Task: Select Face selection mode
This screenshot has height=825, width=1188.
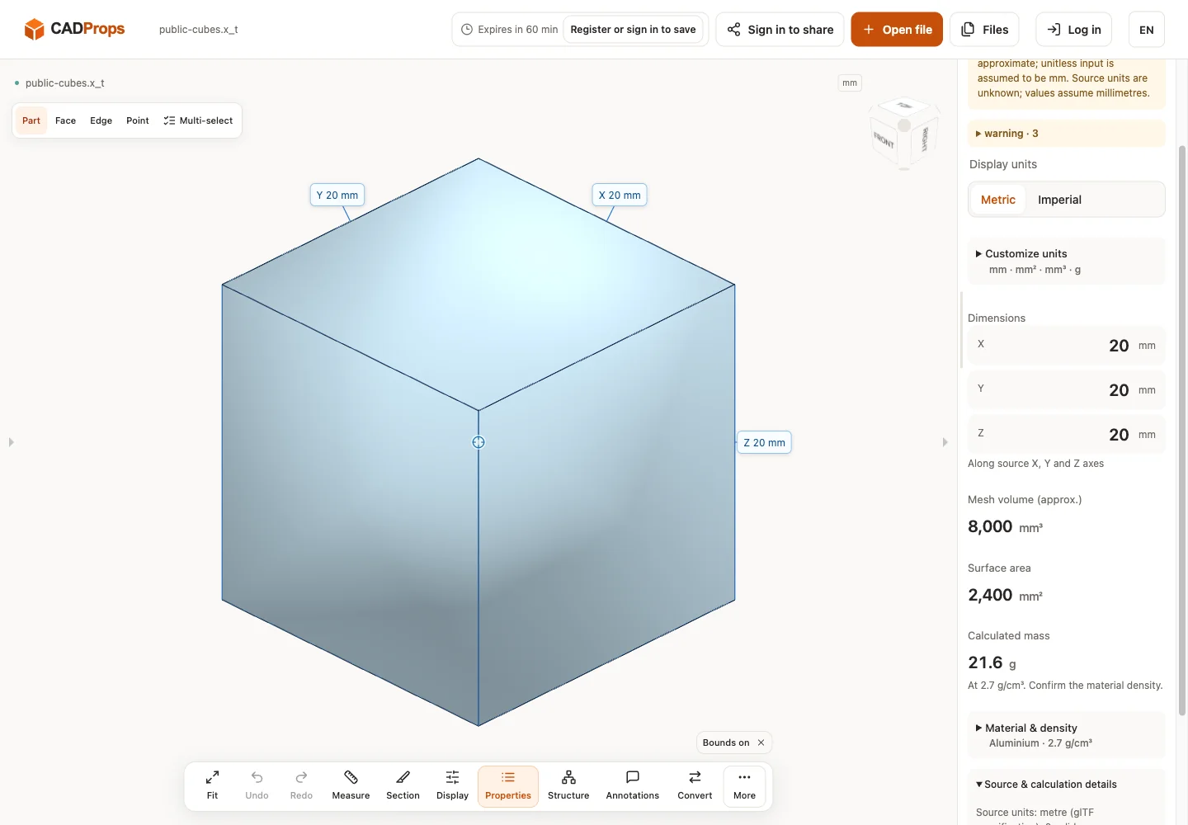Action: (x=65, y=120)
